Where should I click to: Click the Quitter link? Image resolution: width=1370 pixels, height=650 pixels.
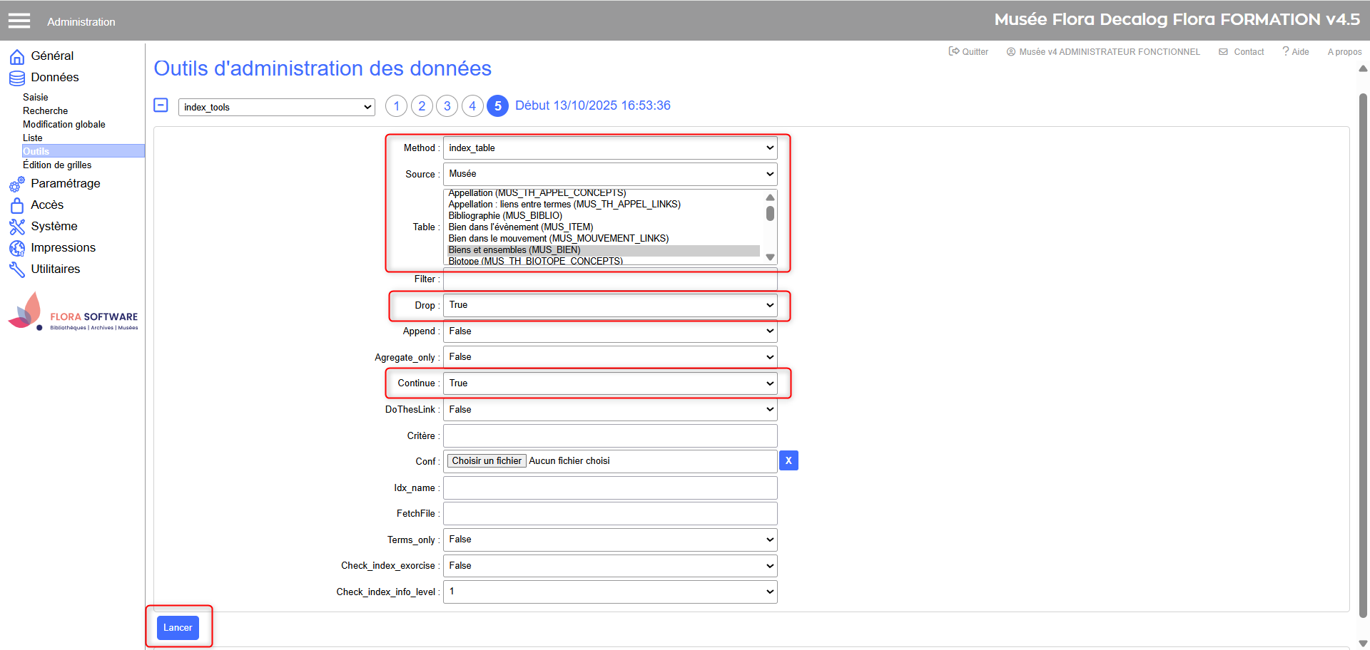tap(968, 52)
